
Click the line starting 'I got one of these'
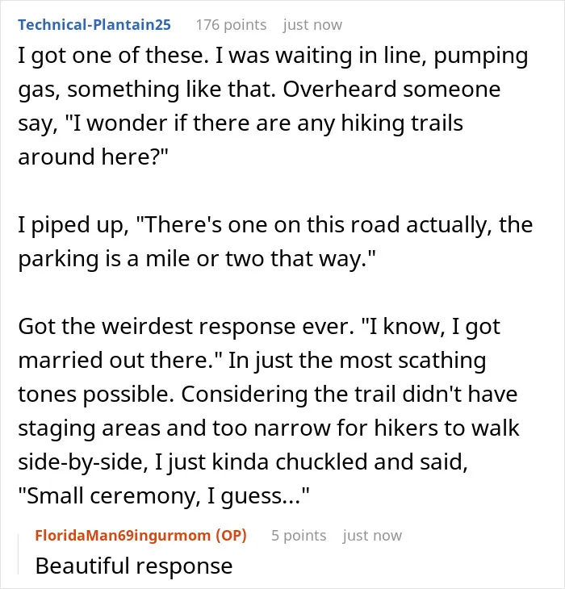(x=273, y=56)
